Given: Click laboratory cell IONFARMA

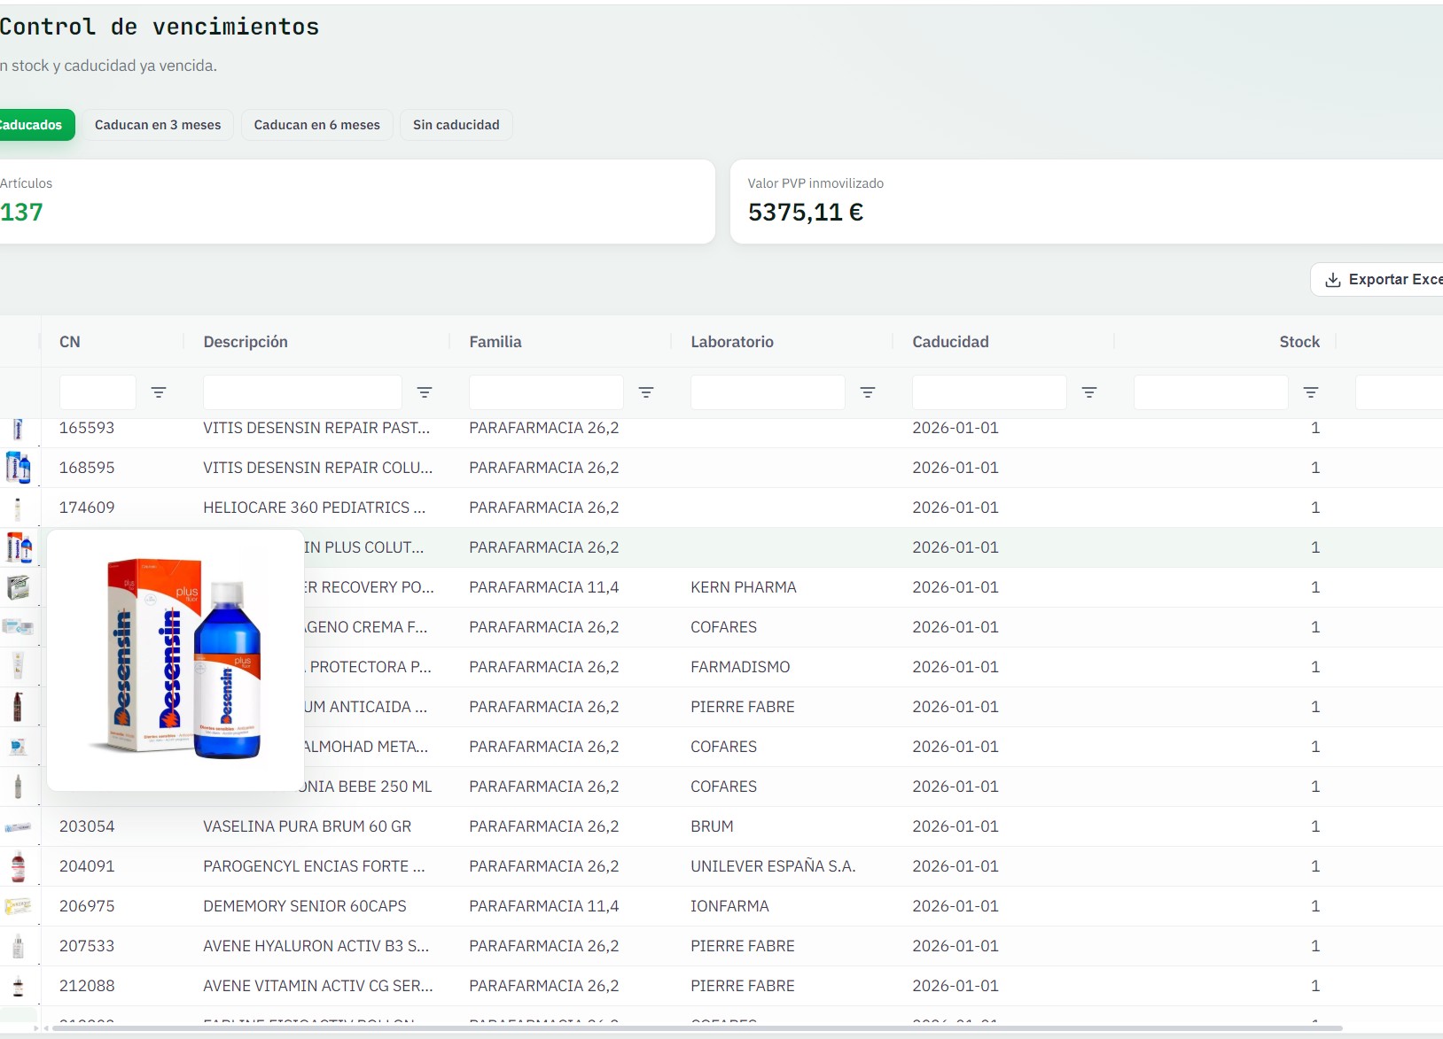Looking at the screenshot, I should click(729, 906).
